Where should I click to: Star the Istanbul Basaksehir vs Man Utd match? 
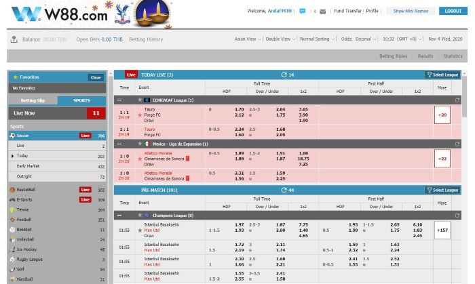[140, 230]
